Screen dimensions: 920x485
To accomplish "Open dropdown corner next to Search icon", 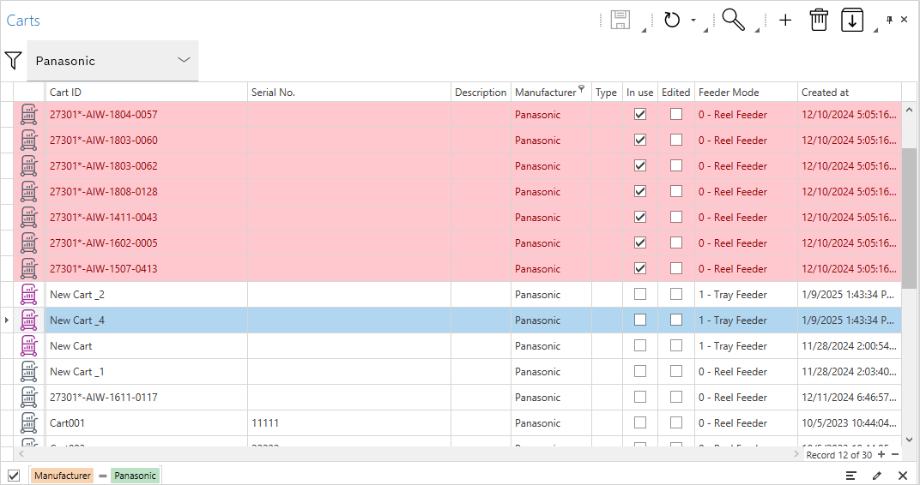I will [x=757, y=30].
